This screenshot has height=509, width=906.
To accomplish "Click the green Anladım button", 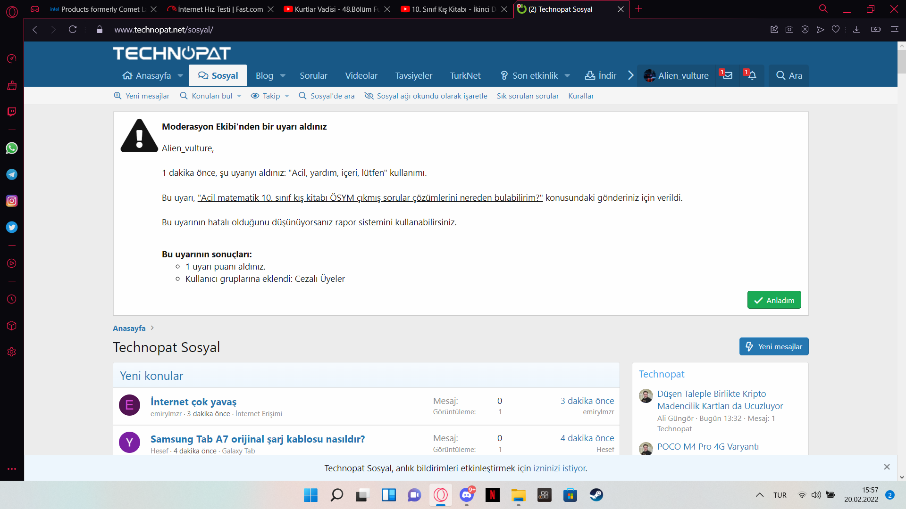I will [774, 300].
